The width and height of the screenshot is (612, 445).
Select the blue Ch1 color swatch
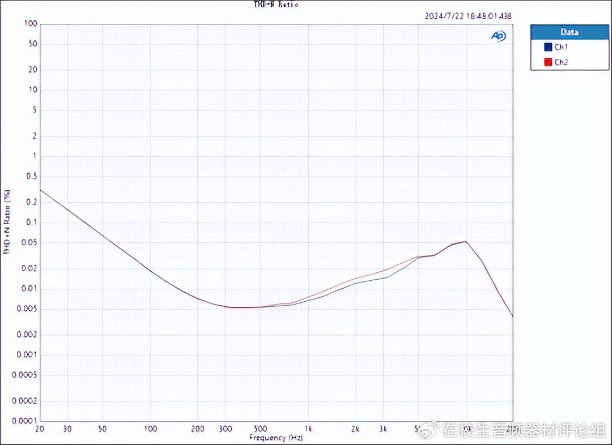pyautogui.click(x=547, y=48)
